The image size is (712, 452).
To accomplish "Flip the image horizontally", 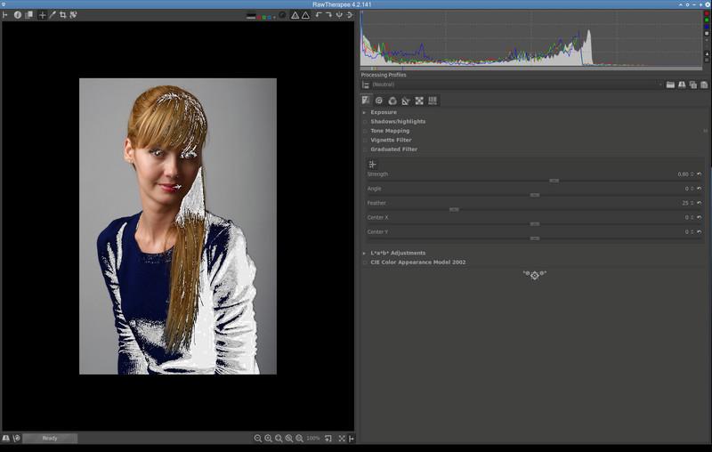I will 339,15.
